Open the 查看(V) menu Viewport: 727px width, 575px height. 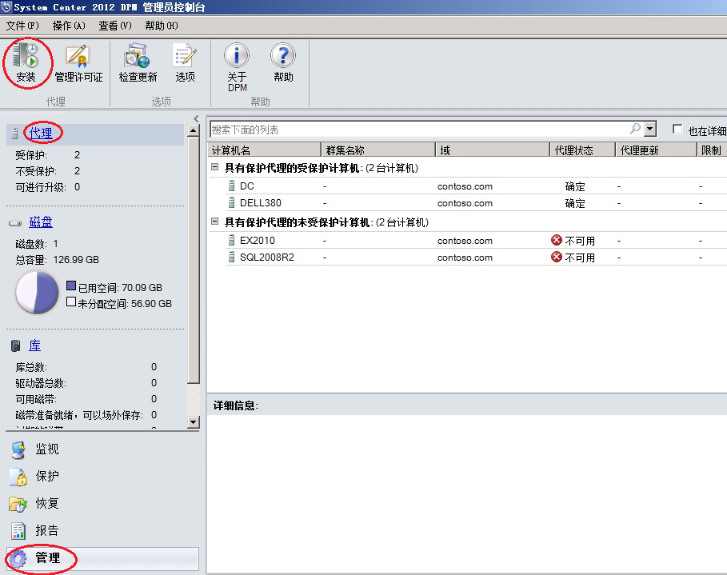tap(115, 26)
